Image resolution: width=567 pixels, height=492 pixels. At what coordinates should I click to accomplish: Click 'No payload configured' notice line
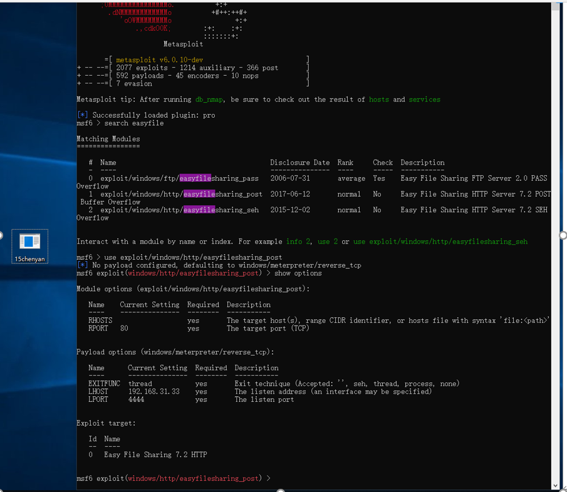click(219, 265)
